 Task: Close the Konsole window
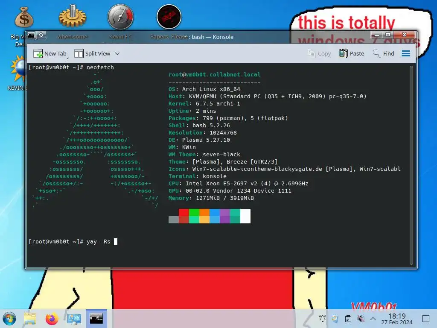coord(405,35)
